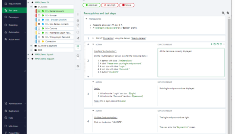The width and height of the screenshot is (239, 134).
Task: Click the zoom in magnifier icon
Action: (x=228, y=13)
